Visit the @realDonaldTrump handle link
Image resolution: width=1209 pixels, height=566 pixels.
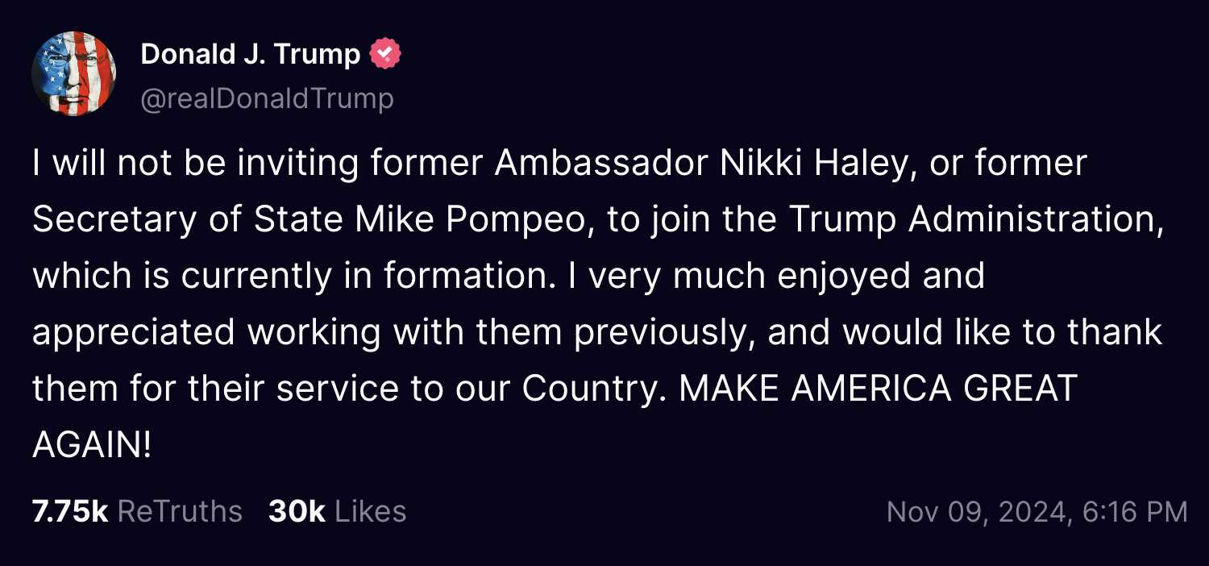[268, 98]
